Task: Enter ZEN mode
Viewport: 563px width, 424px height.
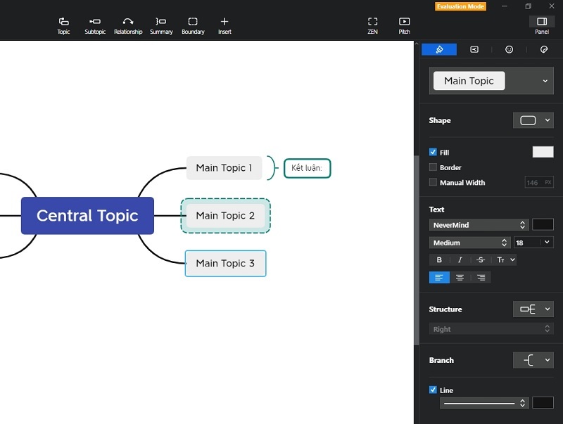Action: click(x=372, y=22)
